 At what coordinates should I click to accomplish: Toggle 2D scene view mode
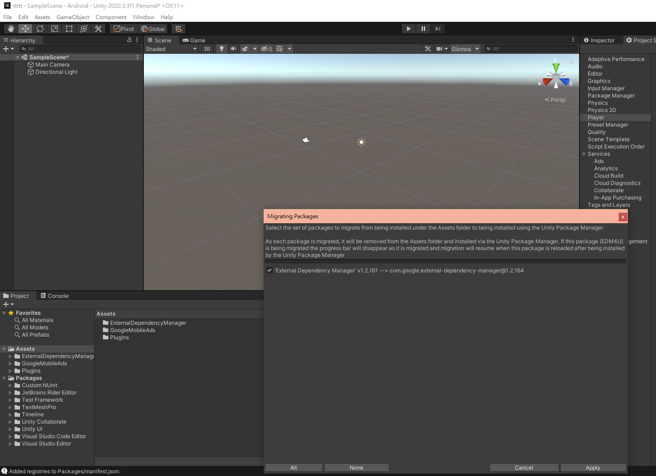click(x=207, y=49)
